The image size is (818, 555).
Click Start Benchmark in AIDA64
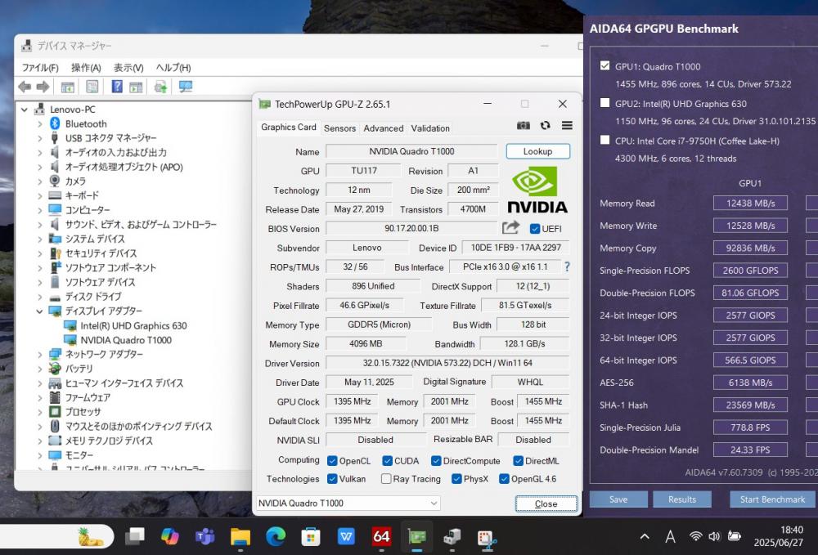(773, 499)
